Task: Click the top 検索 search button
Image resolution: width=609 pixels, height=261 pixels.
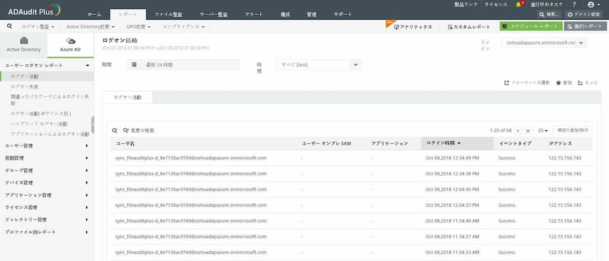Action: [549, 14]
